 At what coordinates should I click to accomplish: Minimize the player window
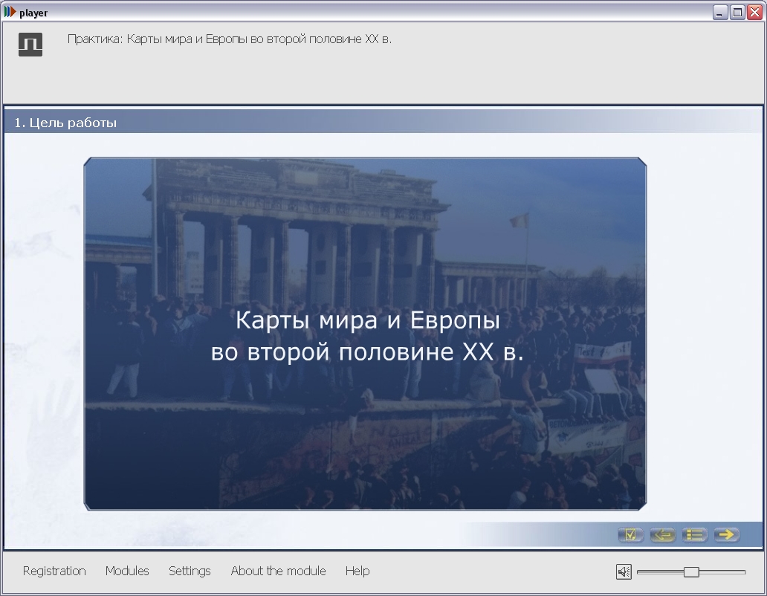click(719, 12)
